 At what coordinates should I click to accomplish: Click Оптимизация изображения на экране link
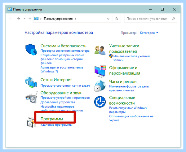click(131, 118)
